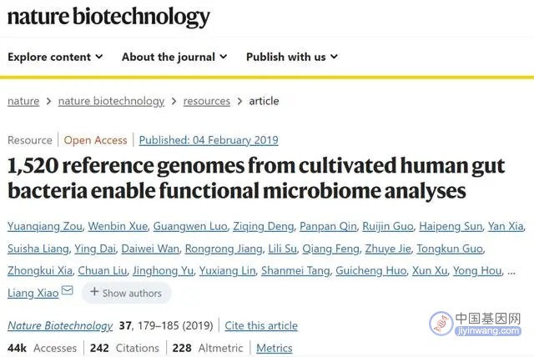
Task: Expand the Explore content menu
Action: click(55, 57)
